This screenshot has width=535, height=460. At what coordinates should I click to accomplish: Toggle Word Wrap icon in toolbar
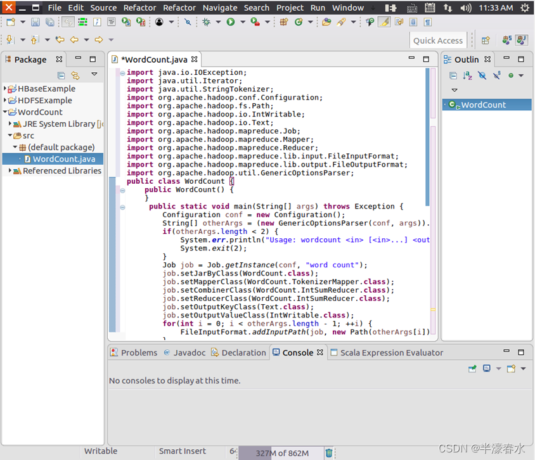[399, 22]
